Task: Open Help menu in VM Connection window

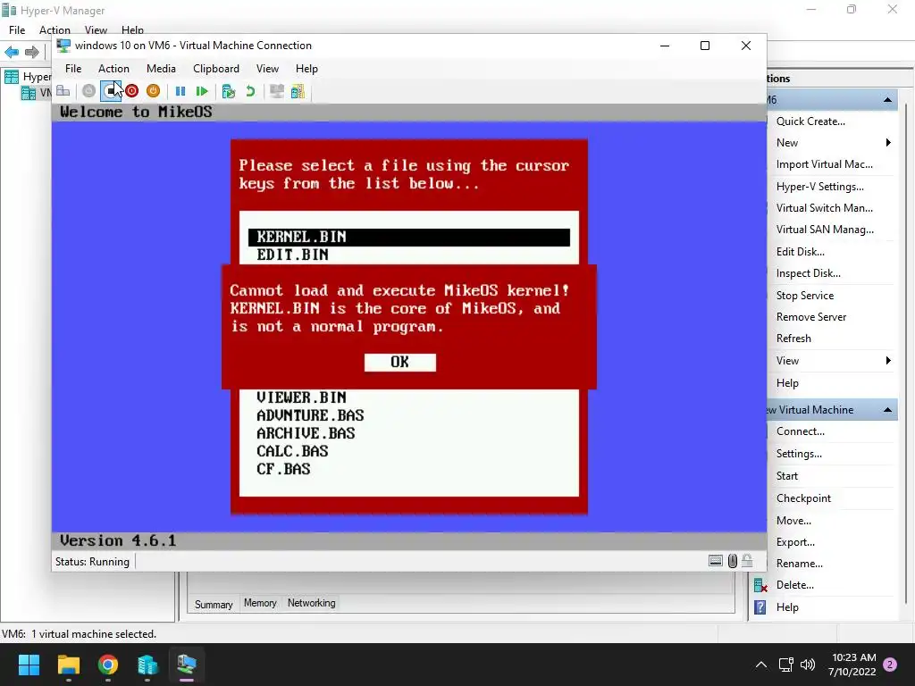Action: coord(306,69)
